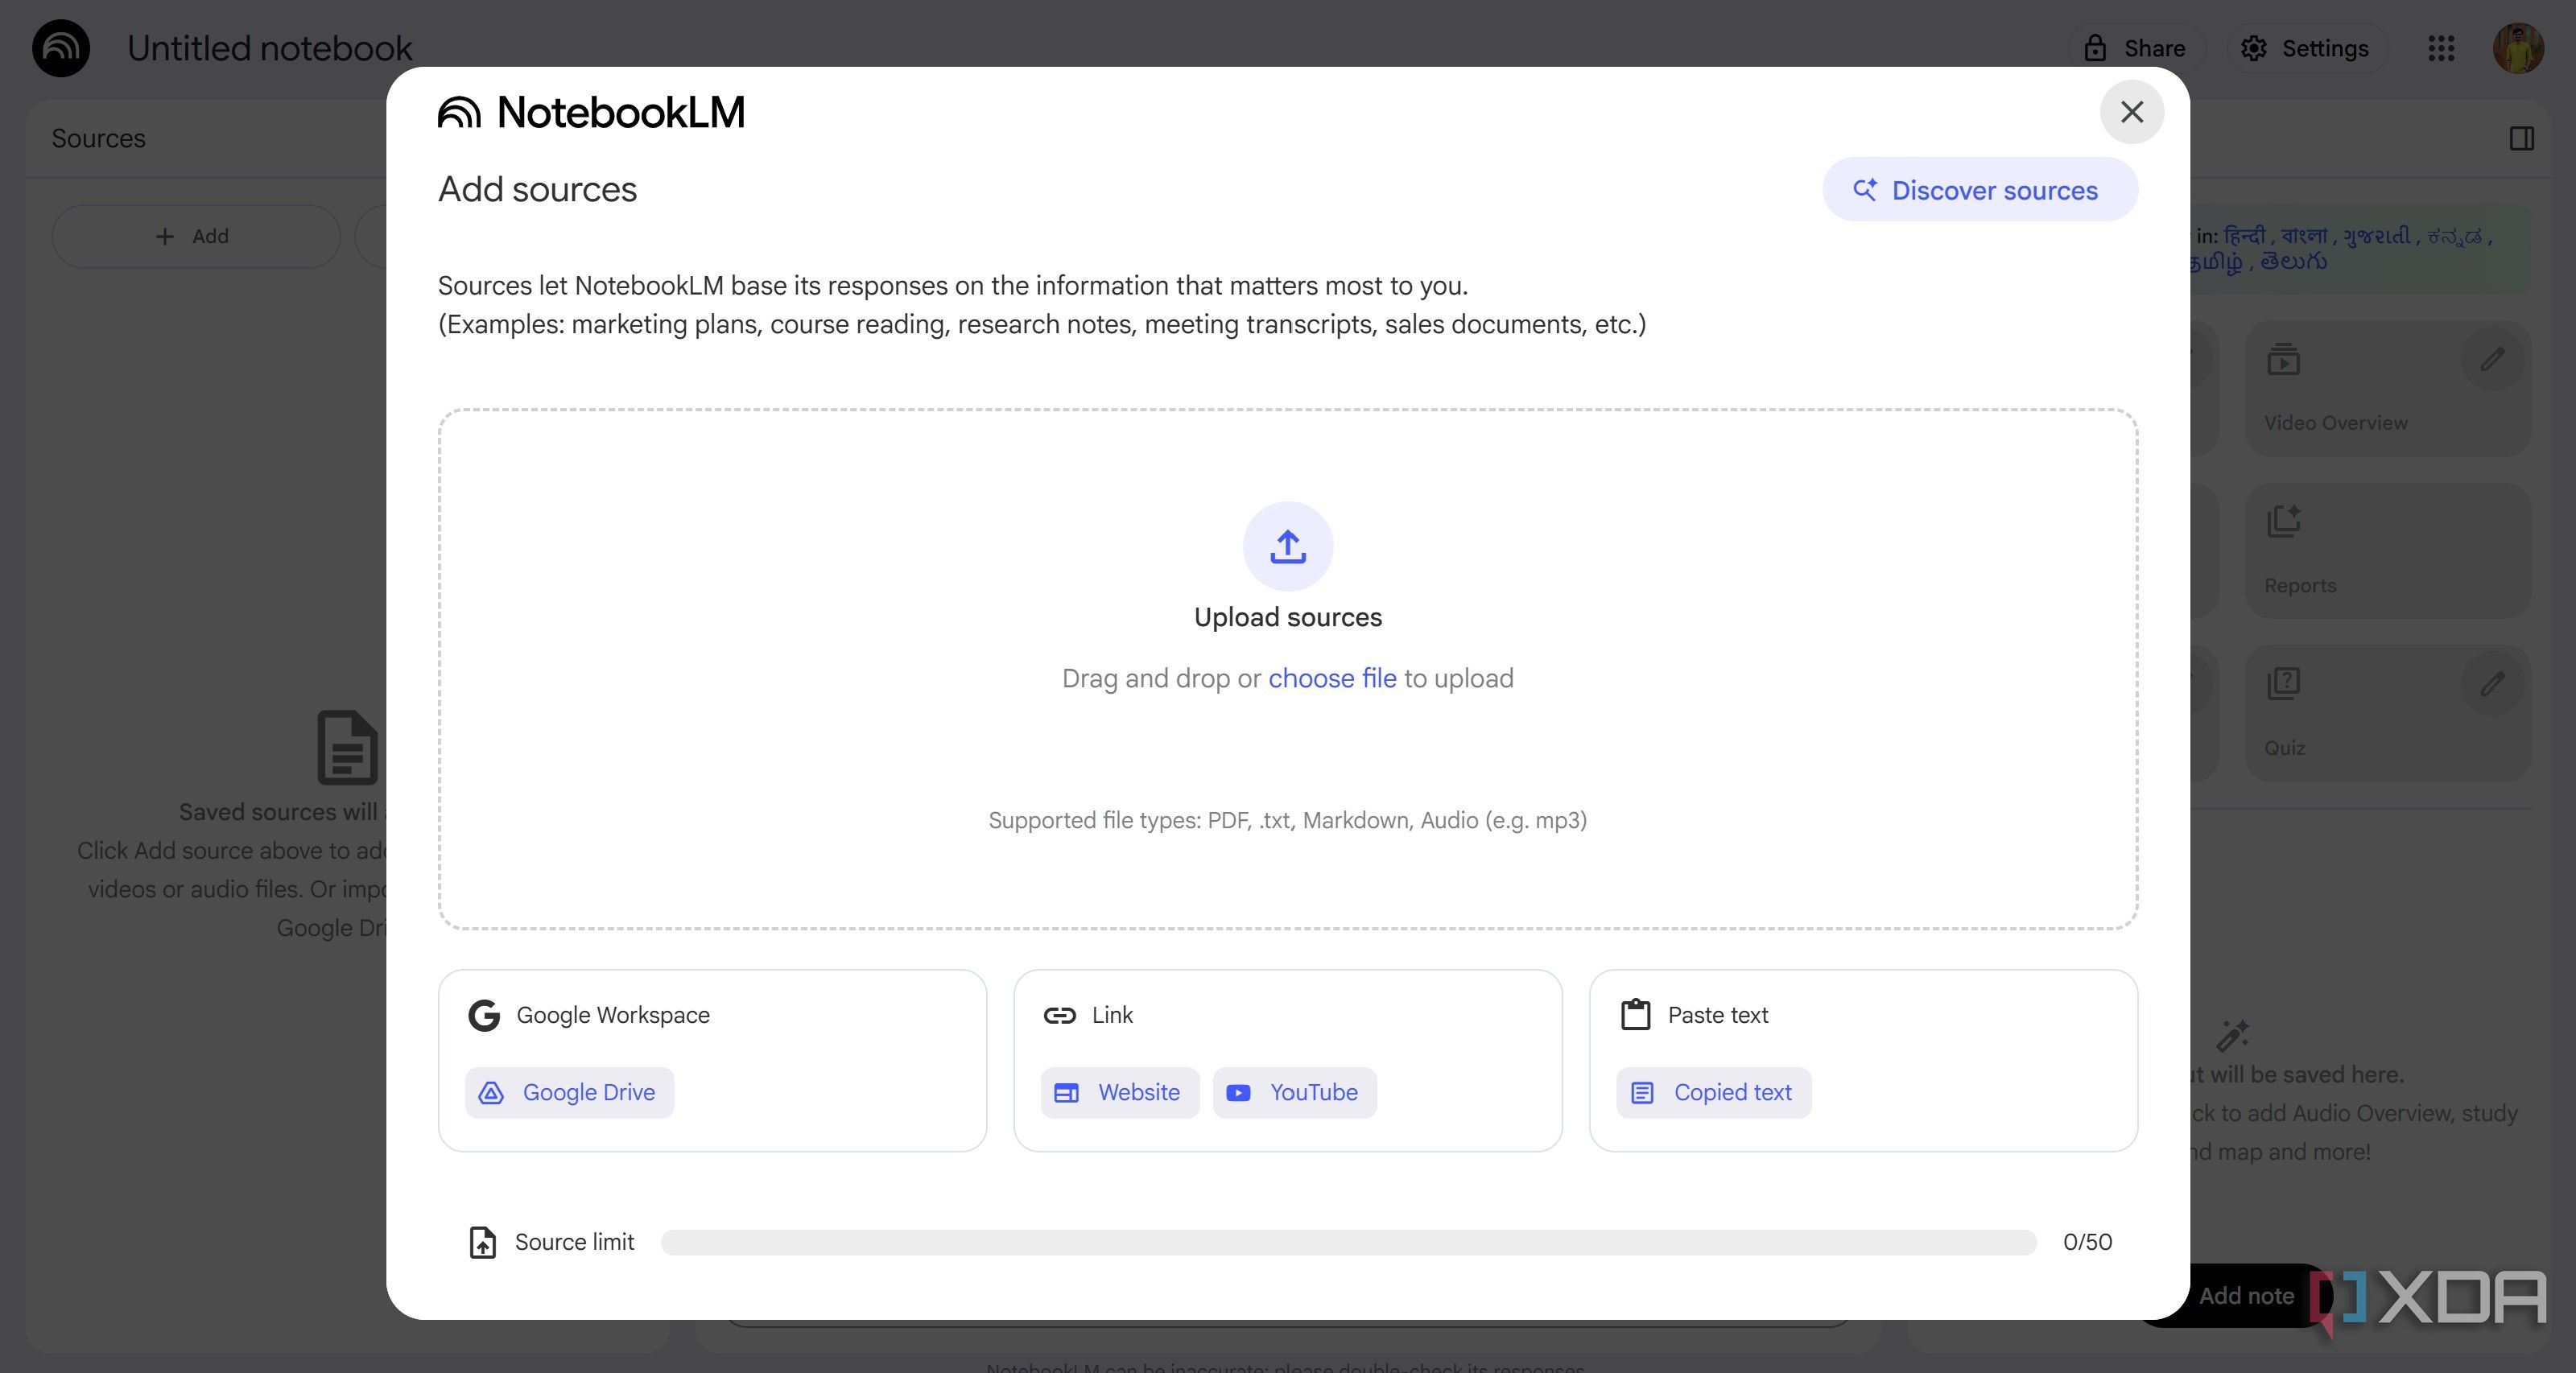
Task: Add a YouTube link source
Action: tap(1294, 1092)
